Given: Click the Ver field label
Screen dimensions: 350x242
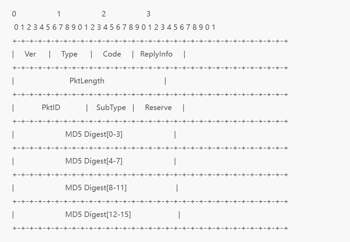Looking at the screenshot, I should (x=30, y=54).
